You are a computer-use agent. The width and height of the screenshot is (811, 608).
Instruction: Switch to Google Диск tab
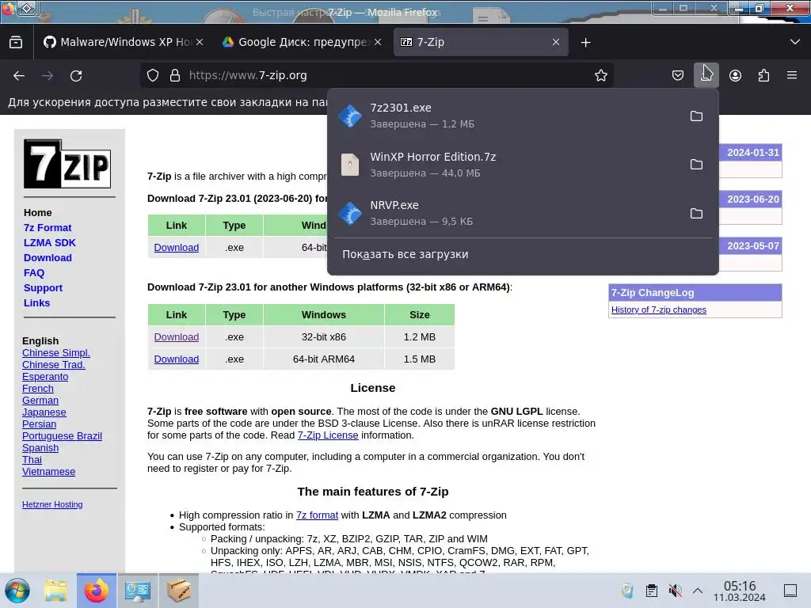[x=303, y=42]
